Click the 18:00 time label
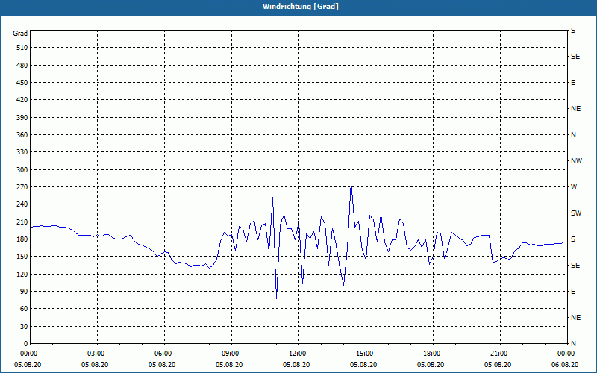597x373 pixels. pos(431,353)
